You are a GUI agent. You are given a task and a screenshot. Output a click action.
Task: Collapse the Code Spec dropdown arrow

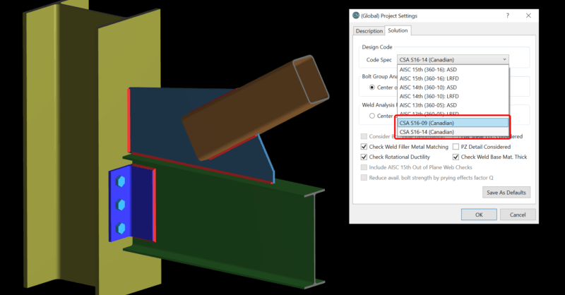(504, 60)
